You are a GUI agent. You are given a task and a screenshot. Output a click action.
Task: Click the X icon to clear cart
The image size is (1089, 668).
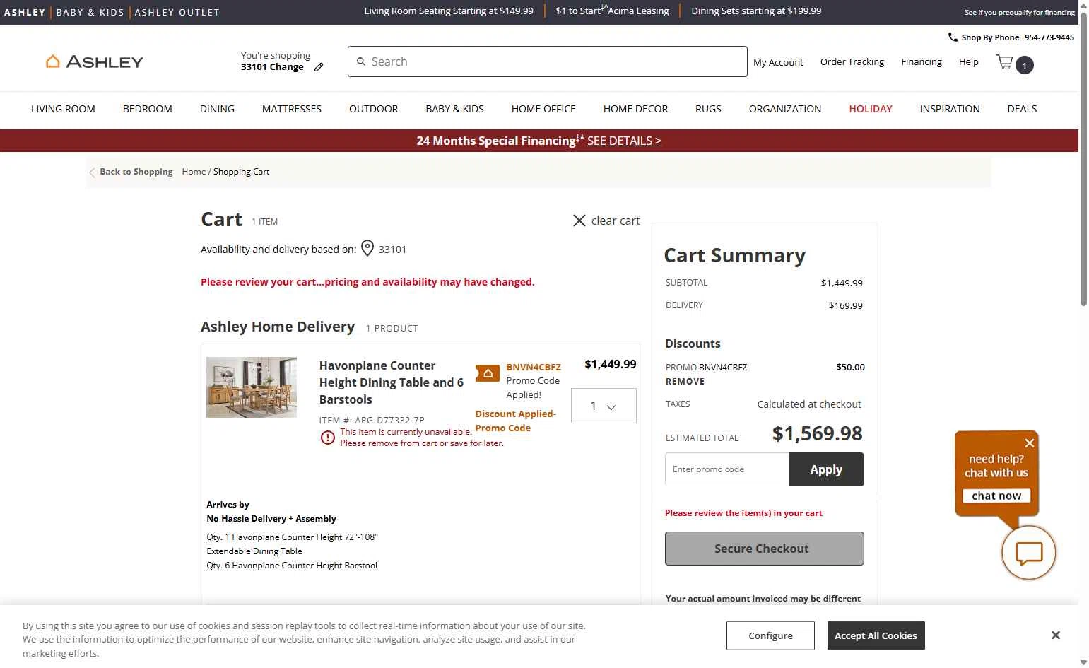(579, 221)
